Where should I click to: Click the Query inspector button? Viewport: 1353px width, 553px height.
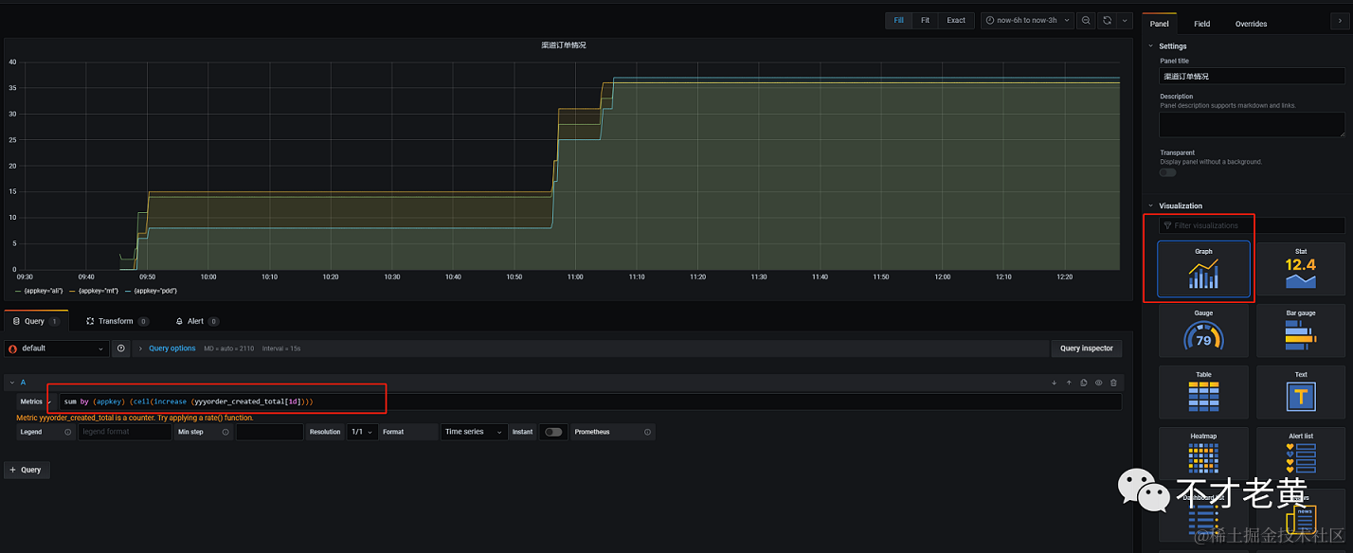pos(1086,348)
